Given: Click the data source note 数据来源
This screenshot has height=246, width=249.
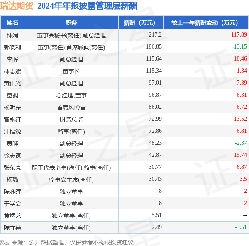Looking at the screenshot, I should (67, 242).
